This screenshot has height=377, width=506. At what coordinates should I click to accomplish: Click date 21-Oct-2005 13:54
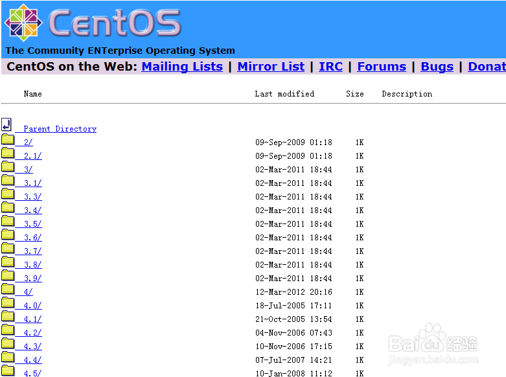293,319
